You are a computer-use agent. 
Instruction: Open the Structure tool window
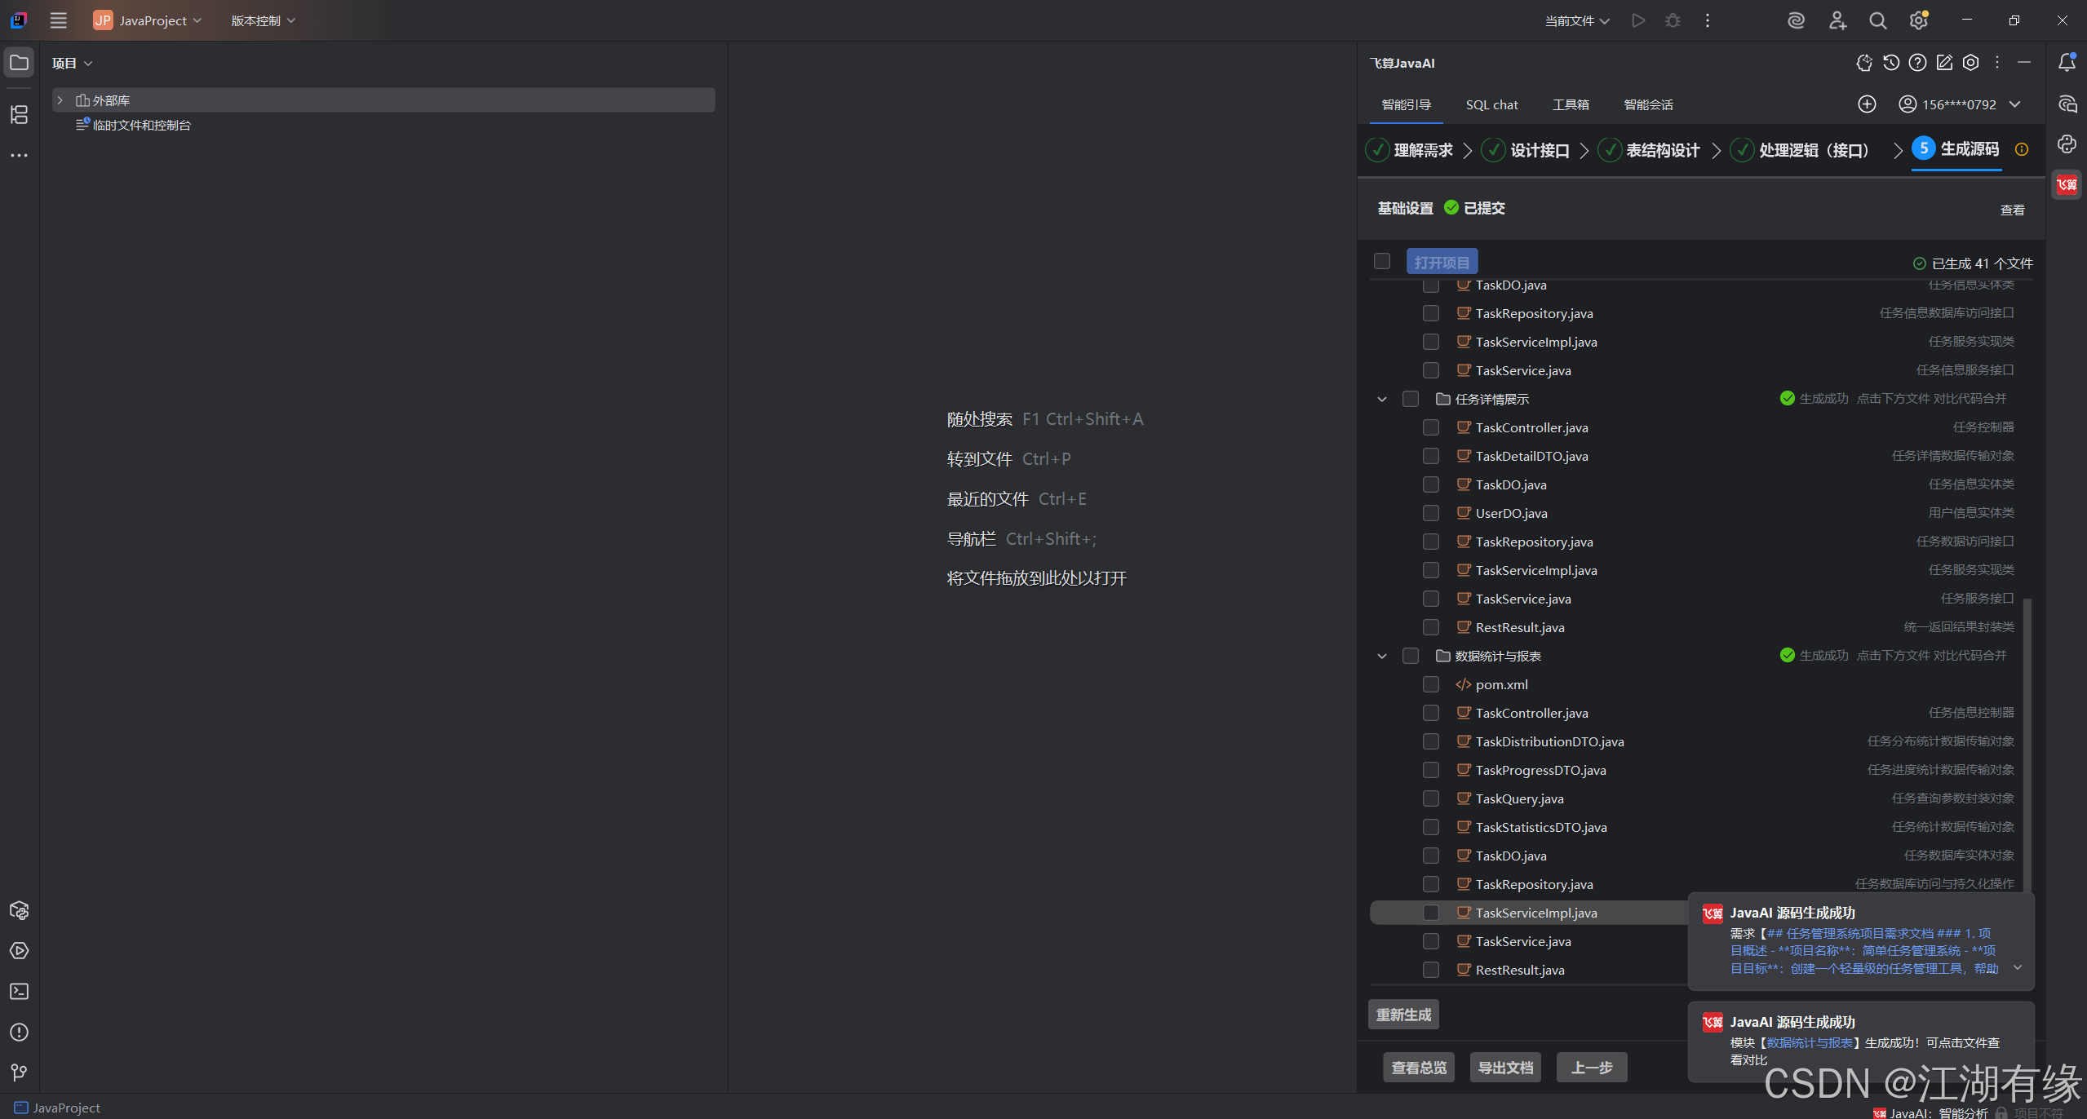(x=19, y=115)
